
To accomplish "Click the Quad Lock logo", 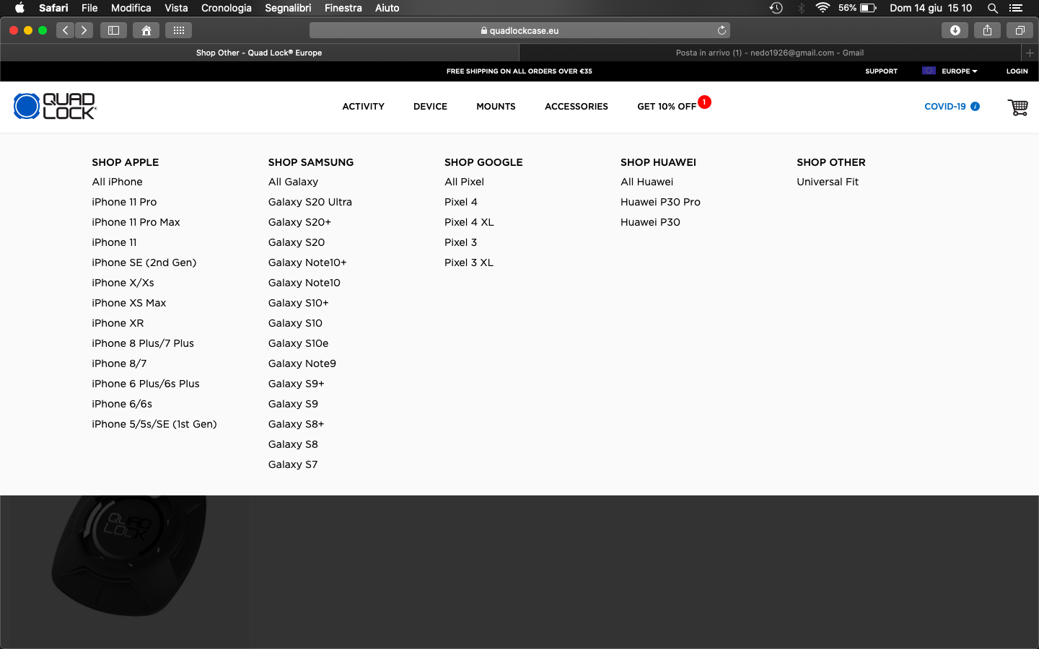I will [x=55, y=106].
